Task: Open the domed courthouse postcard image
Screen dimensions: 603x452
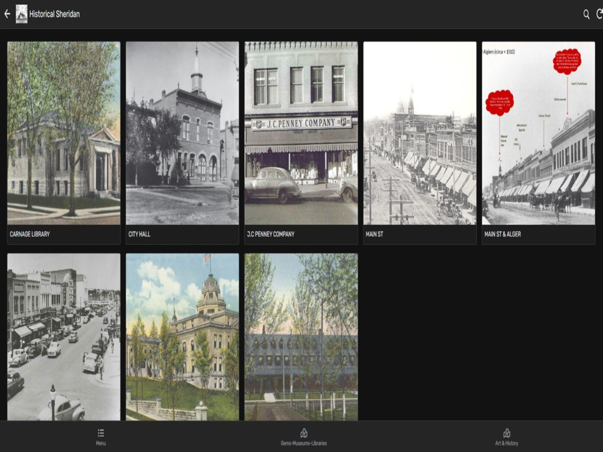Action: [182, 336]
